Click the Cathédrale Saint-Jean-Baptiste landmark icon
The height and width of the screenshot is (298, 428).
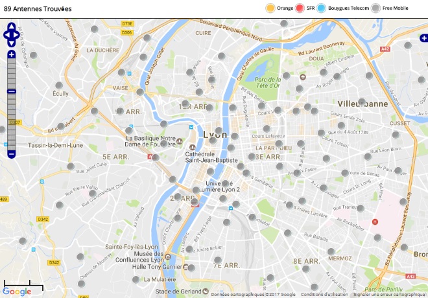(x=193, y=148)
